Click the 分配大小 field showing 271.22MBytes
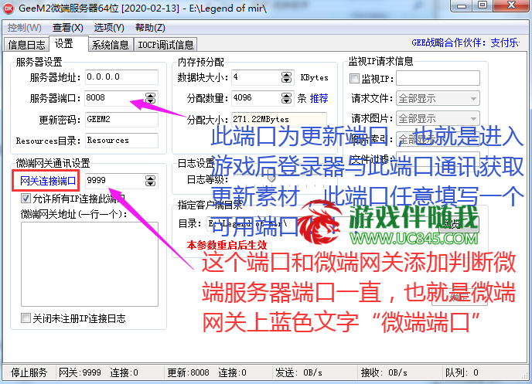Image resolution: width=532 pixels, height=384 pixels. (279, 119)
